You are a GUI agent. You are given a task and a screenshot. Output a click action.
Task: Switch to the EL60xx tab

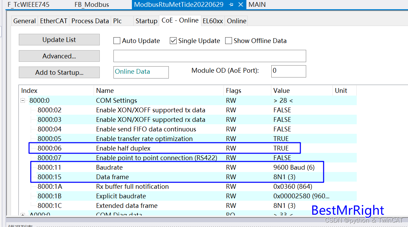(x=212, y=21)
